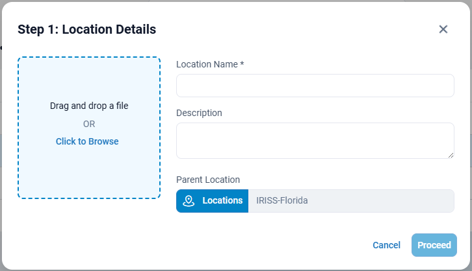Click the drag and drop file area
472x271 pixels.
point(89,128)
